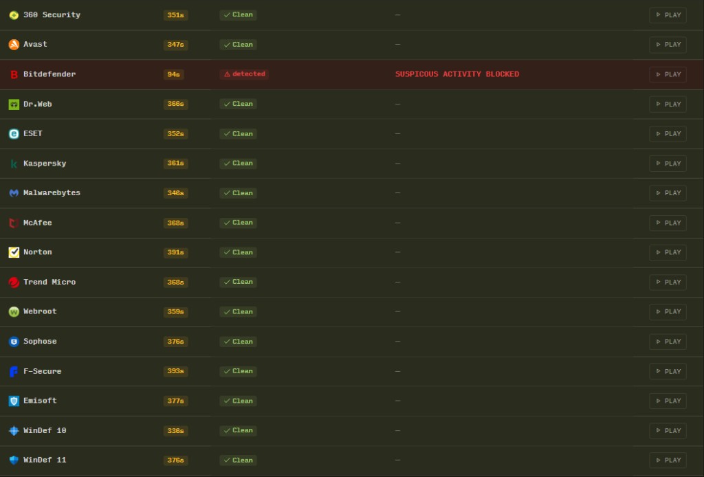
Task: Click the Clean badge in Avast row
Action: coord(238,45)
